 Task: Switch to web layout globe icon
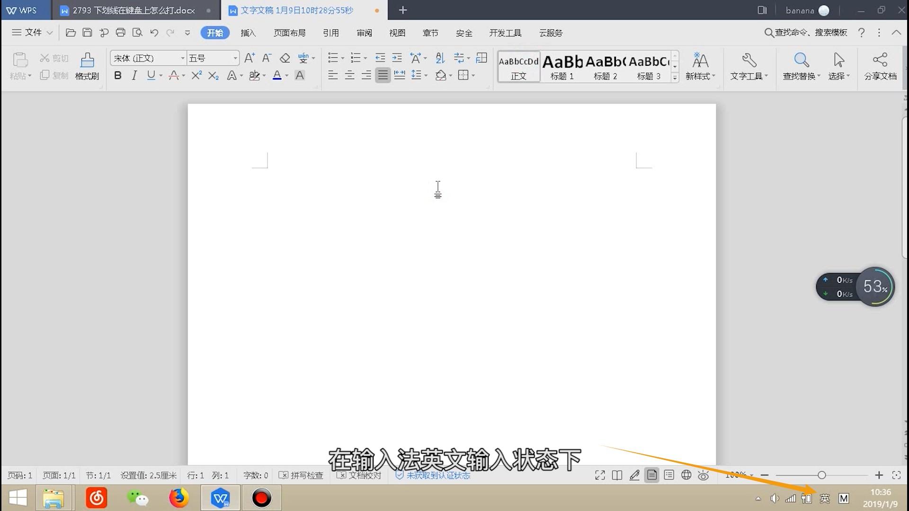[686, 475]
